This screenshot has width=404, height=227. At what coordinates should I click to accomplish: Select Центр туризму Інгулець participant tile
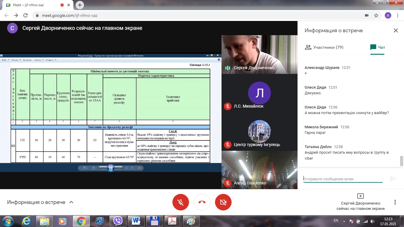(x=259, y=132)
